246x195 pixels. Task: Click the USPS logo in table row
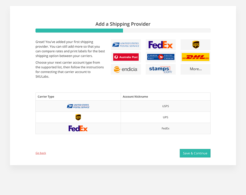coord(78,106)
